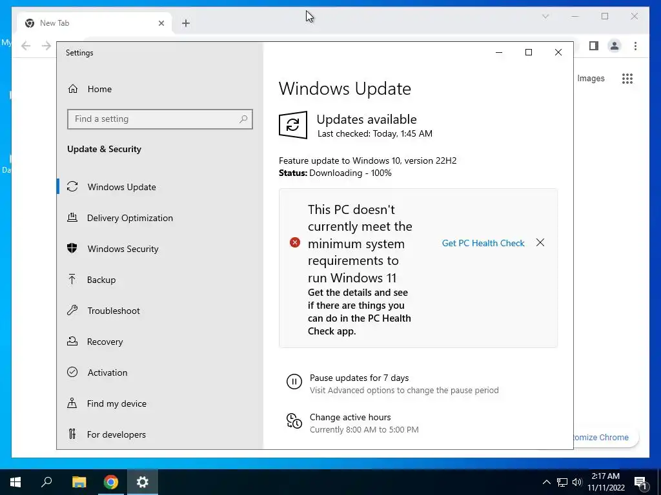Viewport: 661px width, 495px height.
Task: Click the Delivery Optimization icon
Action: (72, 218)
